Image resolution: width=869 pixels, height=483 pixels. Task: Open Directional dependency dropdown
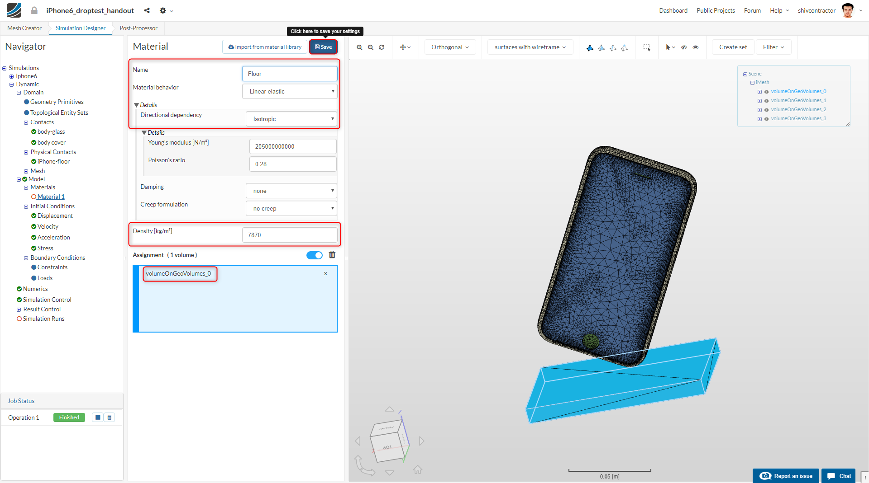point(291,119)
